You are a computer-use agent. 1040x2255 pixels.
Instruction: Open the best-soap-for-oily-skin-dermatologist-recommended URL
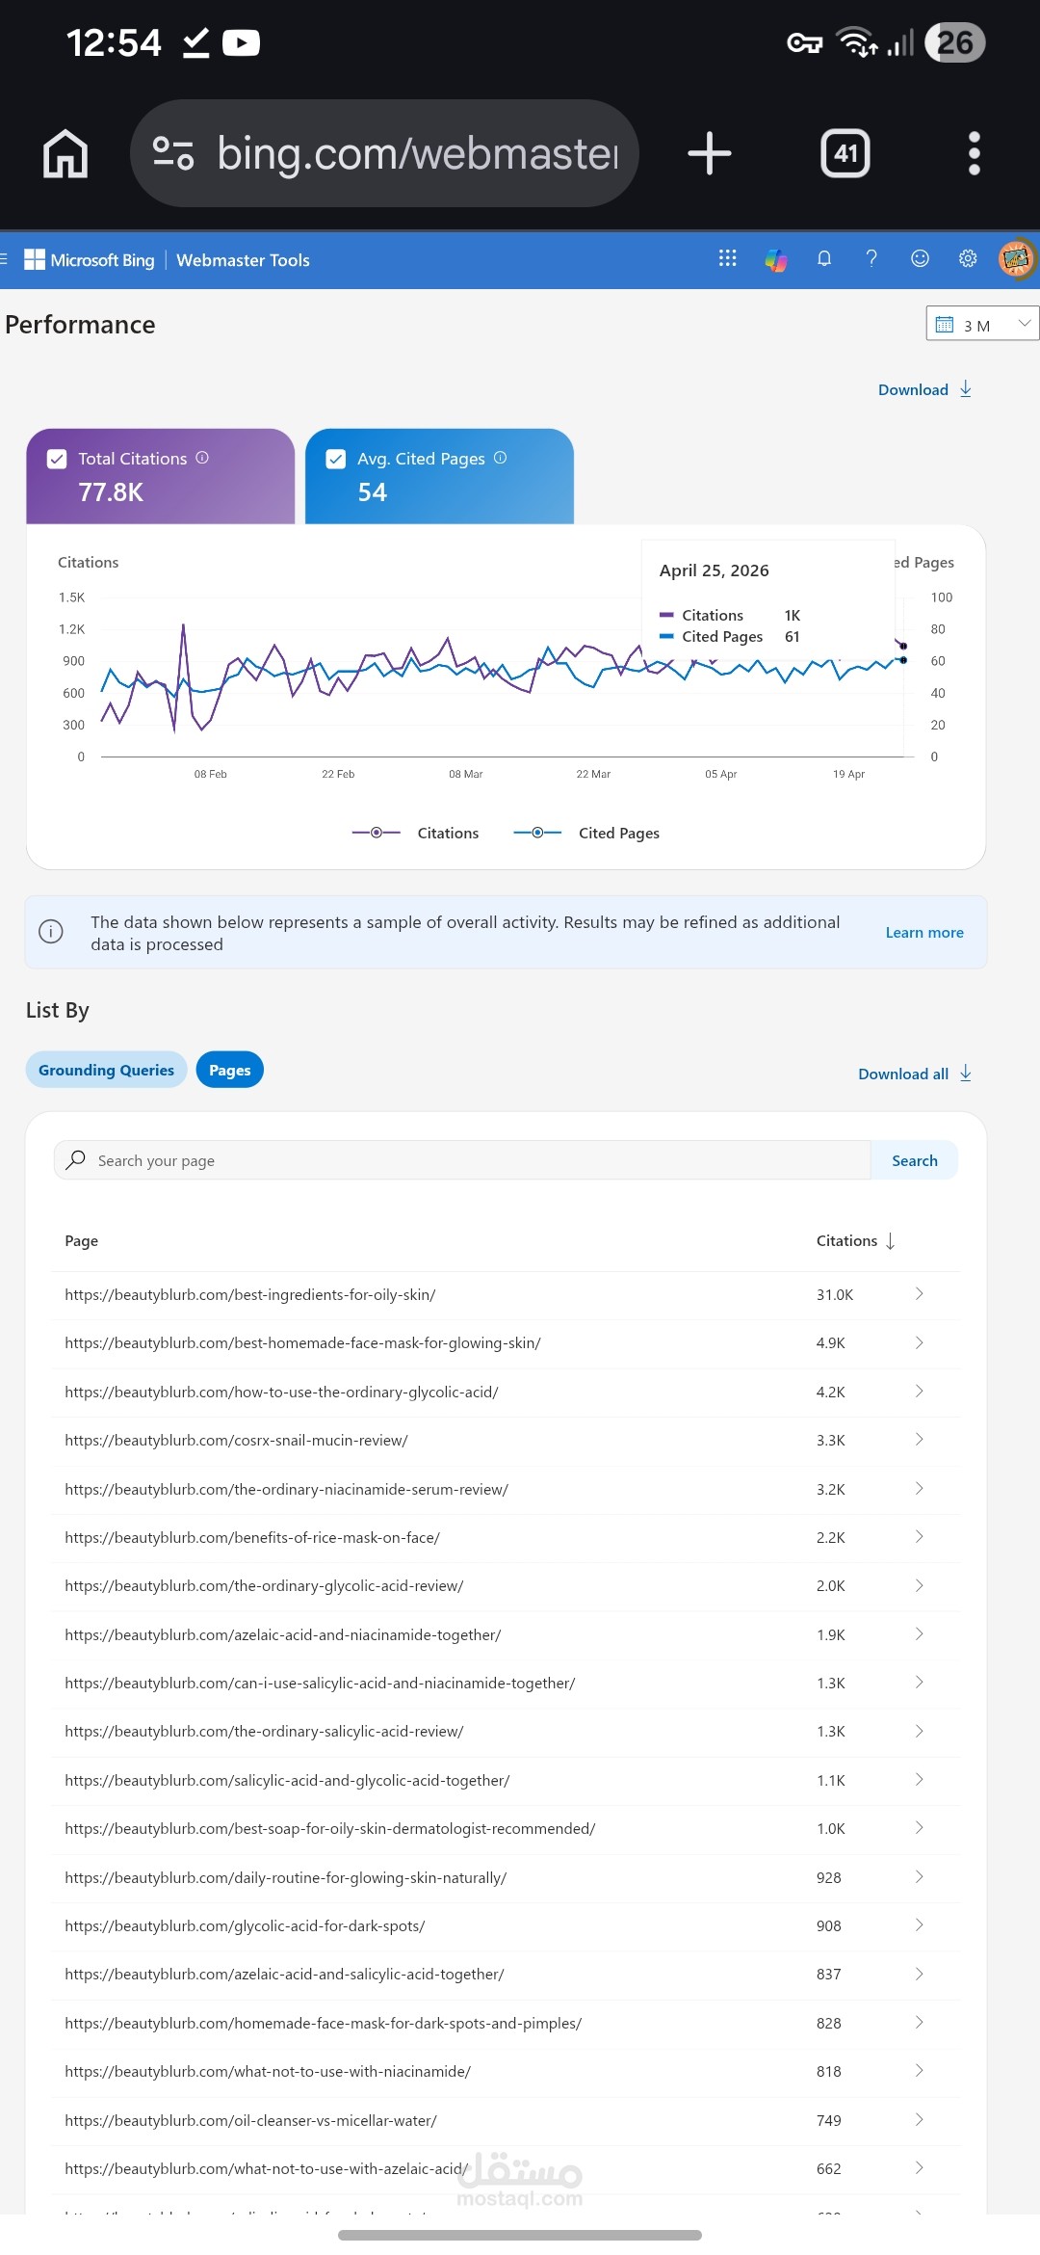pyautogui.click(x=330, y=1828)
